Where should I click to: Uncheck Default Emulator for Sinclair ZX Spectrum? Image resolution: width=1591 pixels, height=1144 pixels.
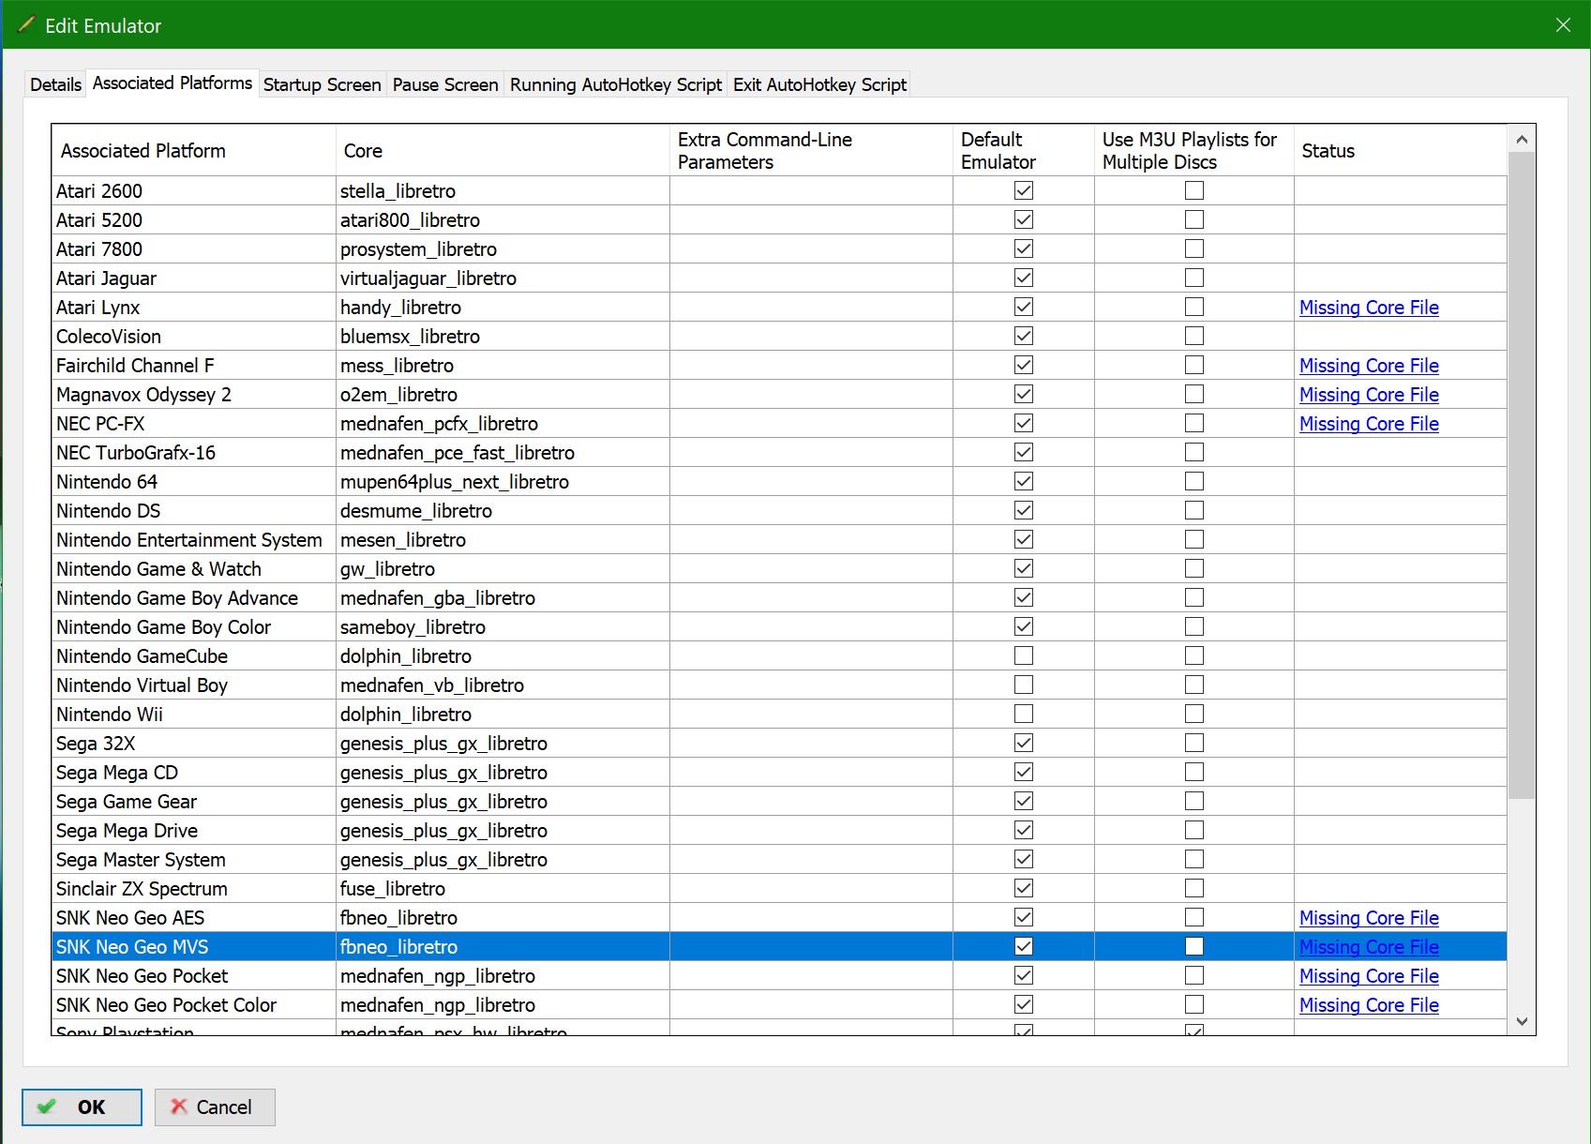[1024, 888]
